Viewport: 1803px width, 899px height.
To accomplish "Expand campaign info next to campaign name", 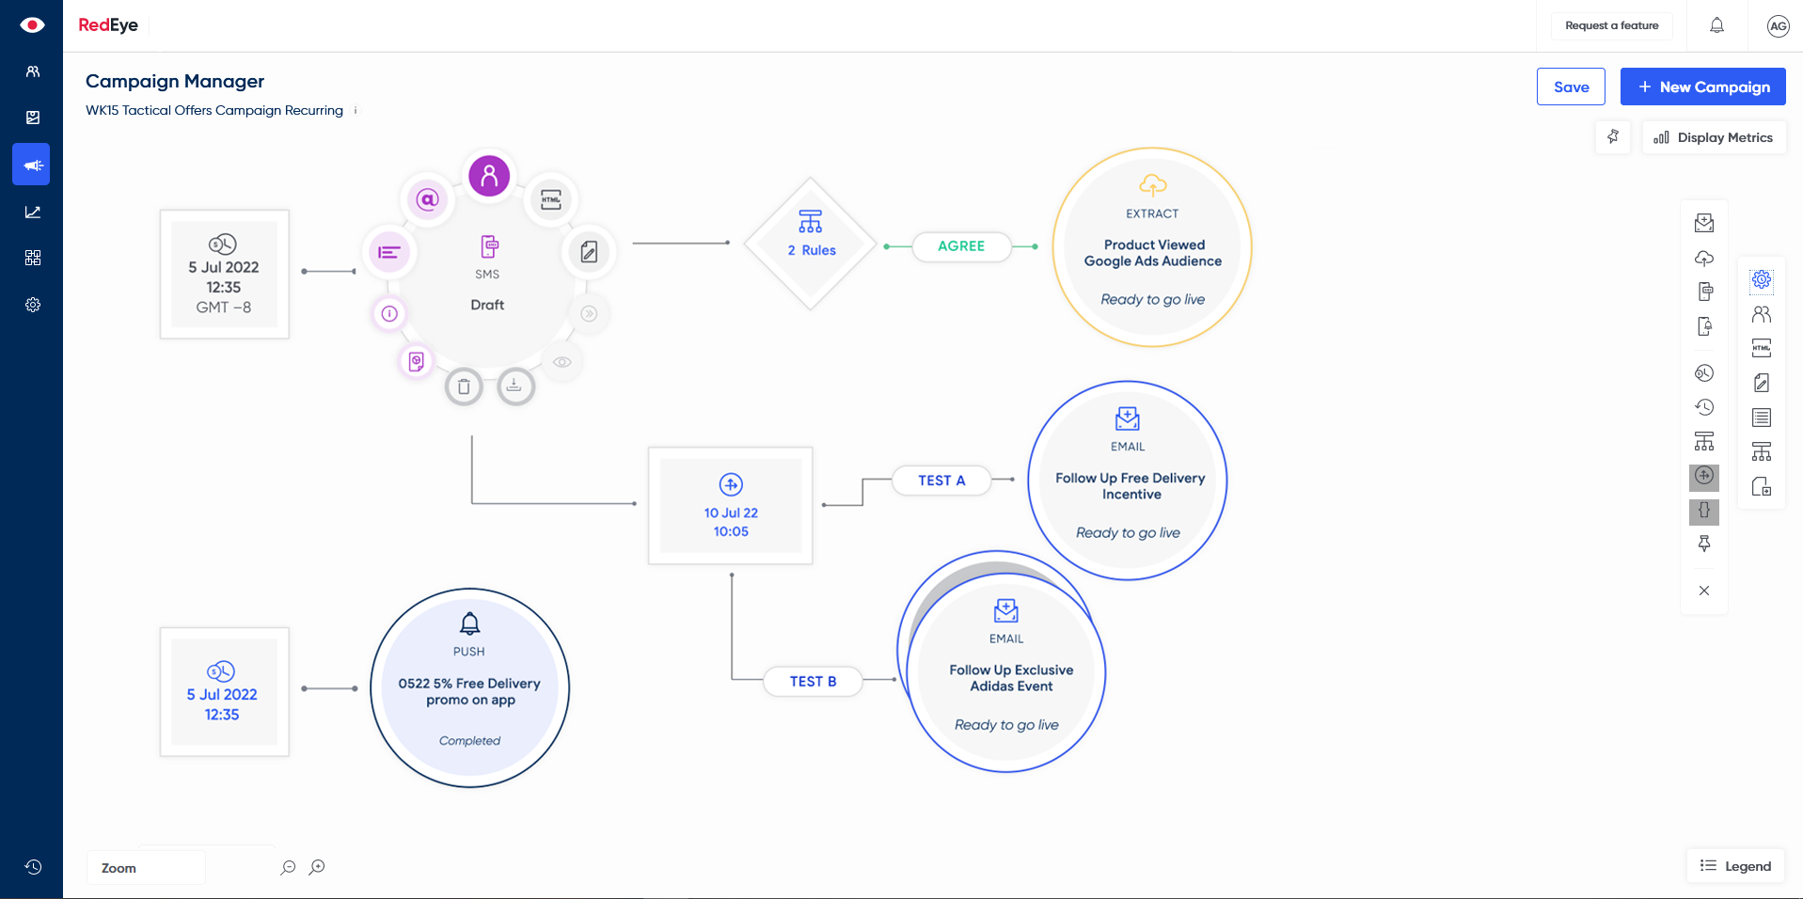I will (x=356, y=111).
